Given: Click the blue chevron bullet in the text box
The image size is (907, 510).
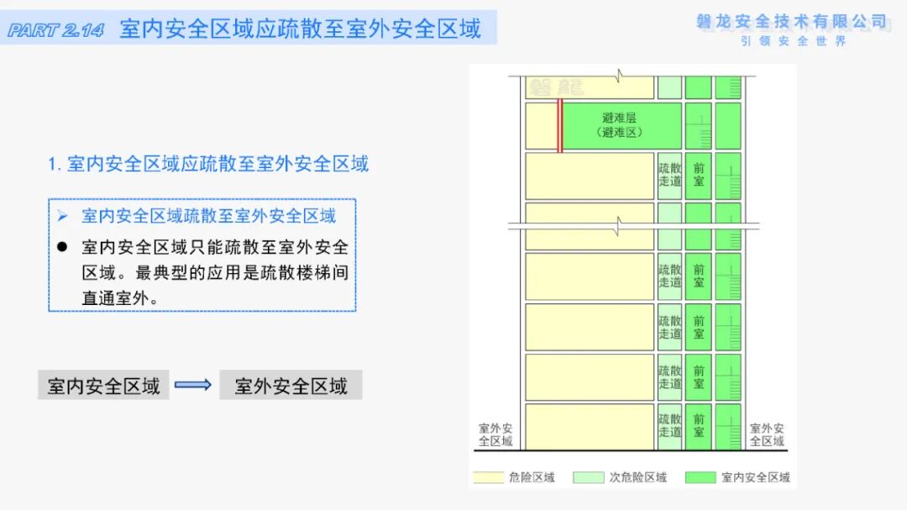Looking at the screenshot, I should coord(63,216).
